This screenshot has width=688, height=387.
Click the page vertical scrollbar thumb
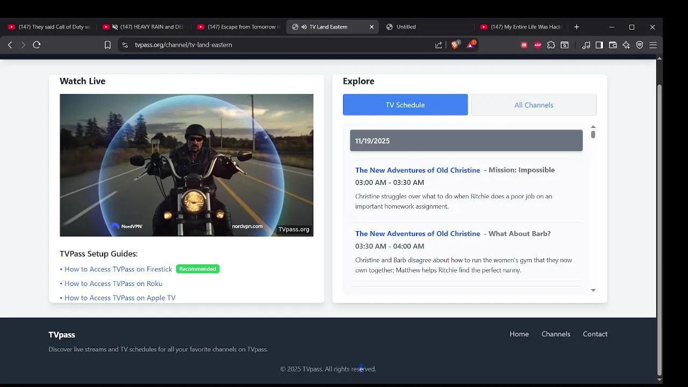pos(660,230)
